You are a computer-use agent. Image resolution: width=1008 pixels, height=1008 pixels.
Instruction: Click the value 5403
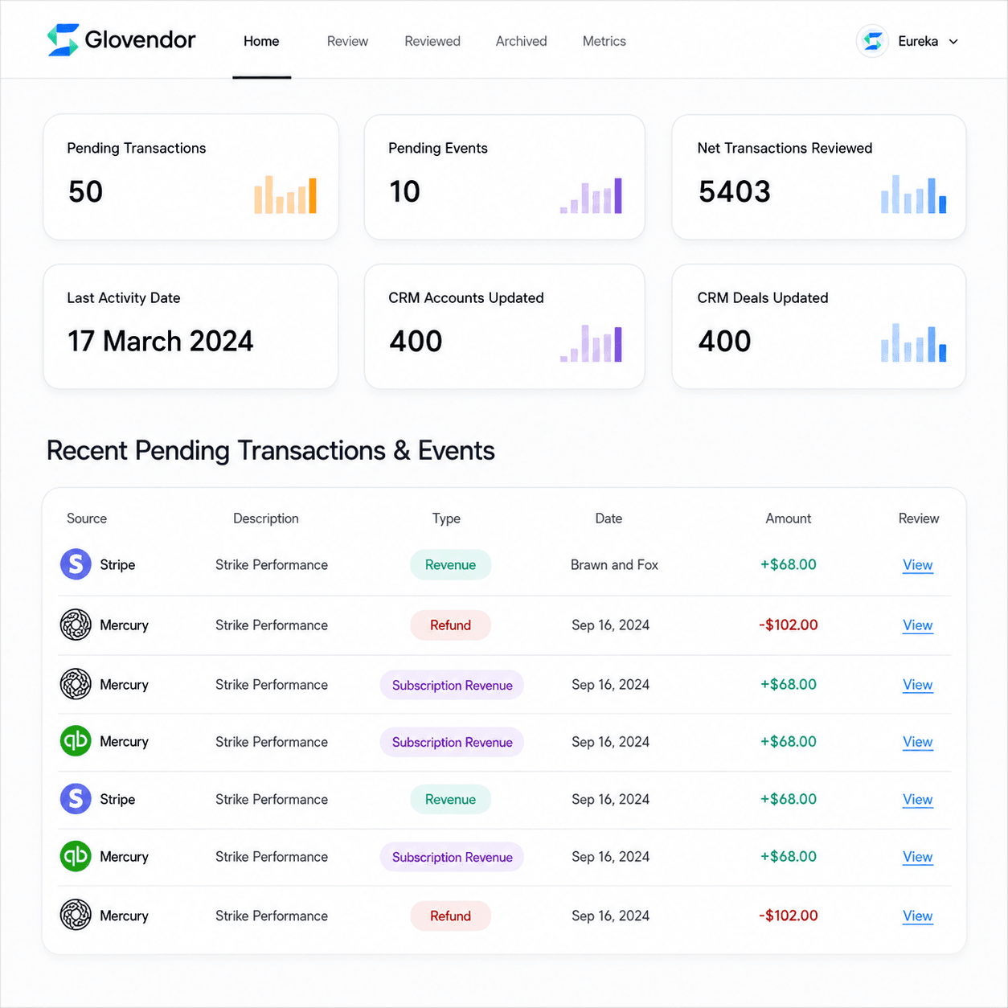click(x=735, y=192)
